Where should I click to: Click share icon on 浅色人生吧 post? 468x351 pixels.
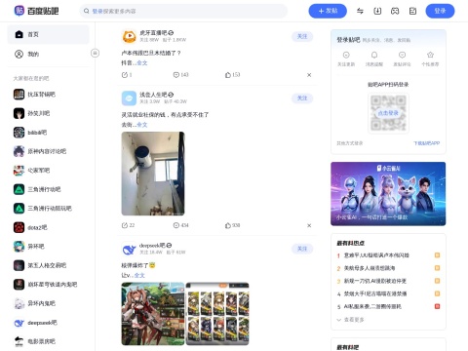coord(125,225)
